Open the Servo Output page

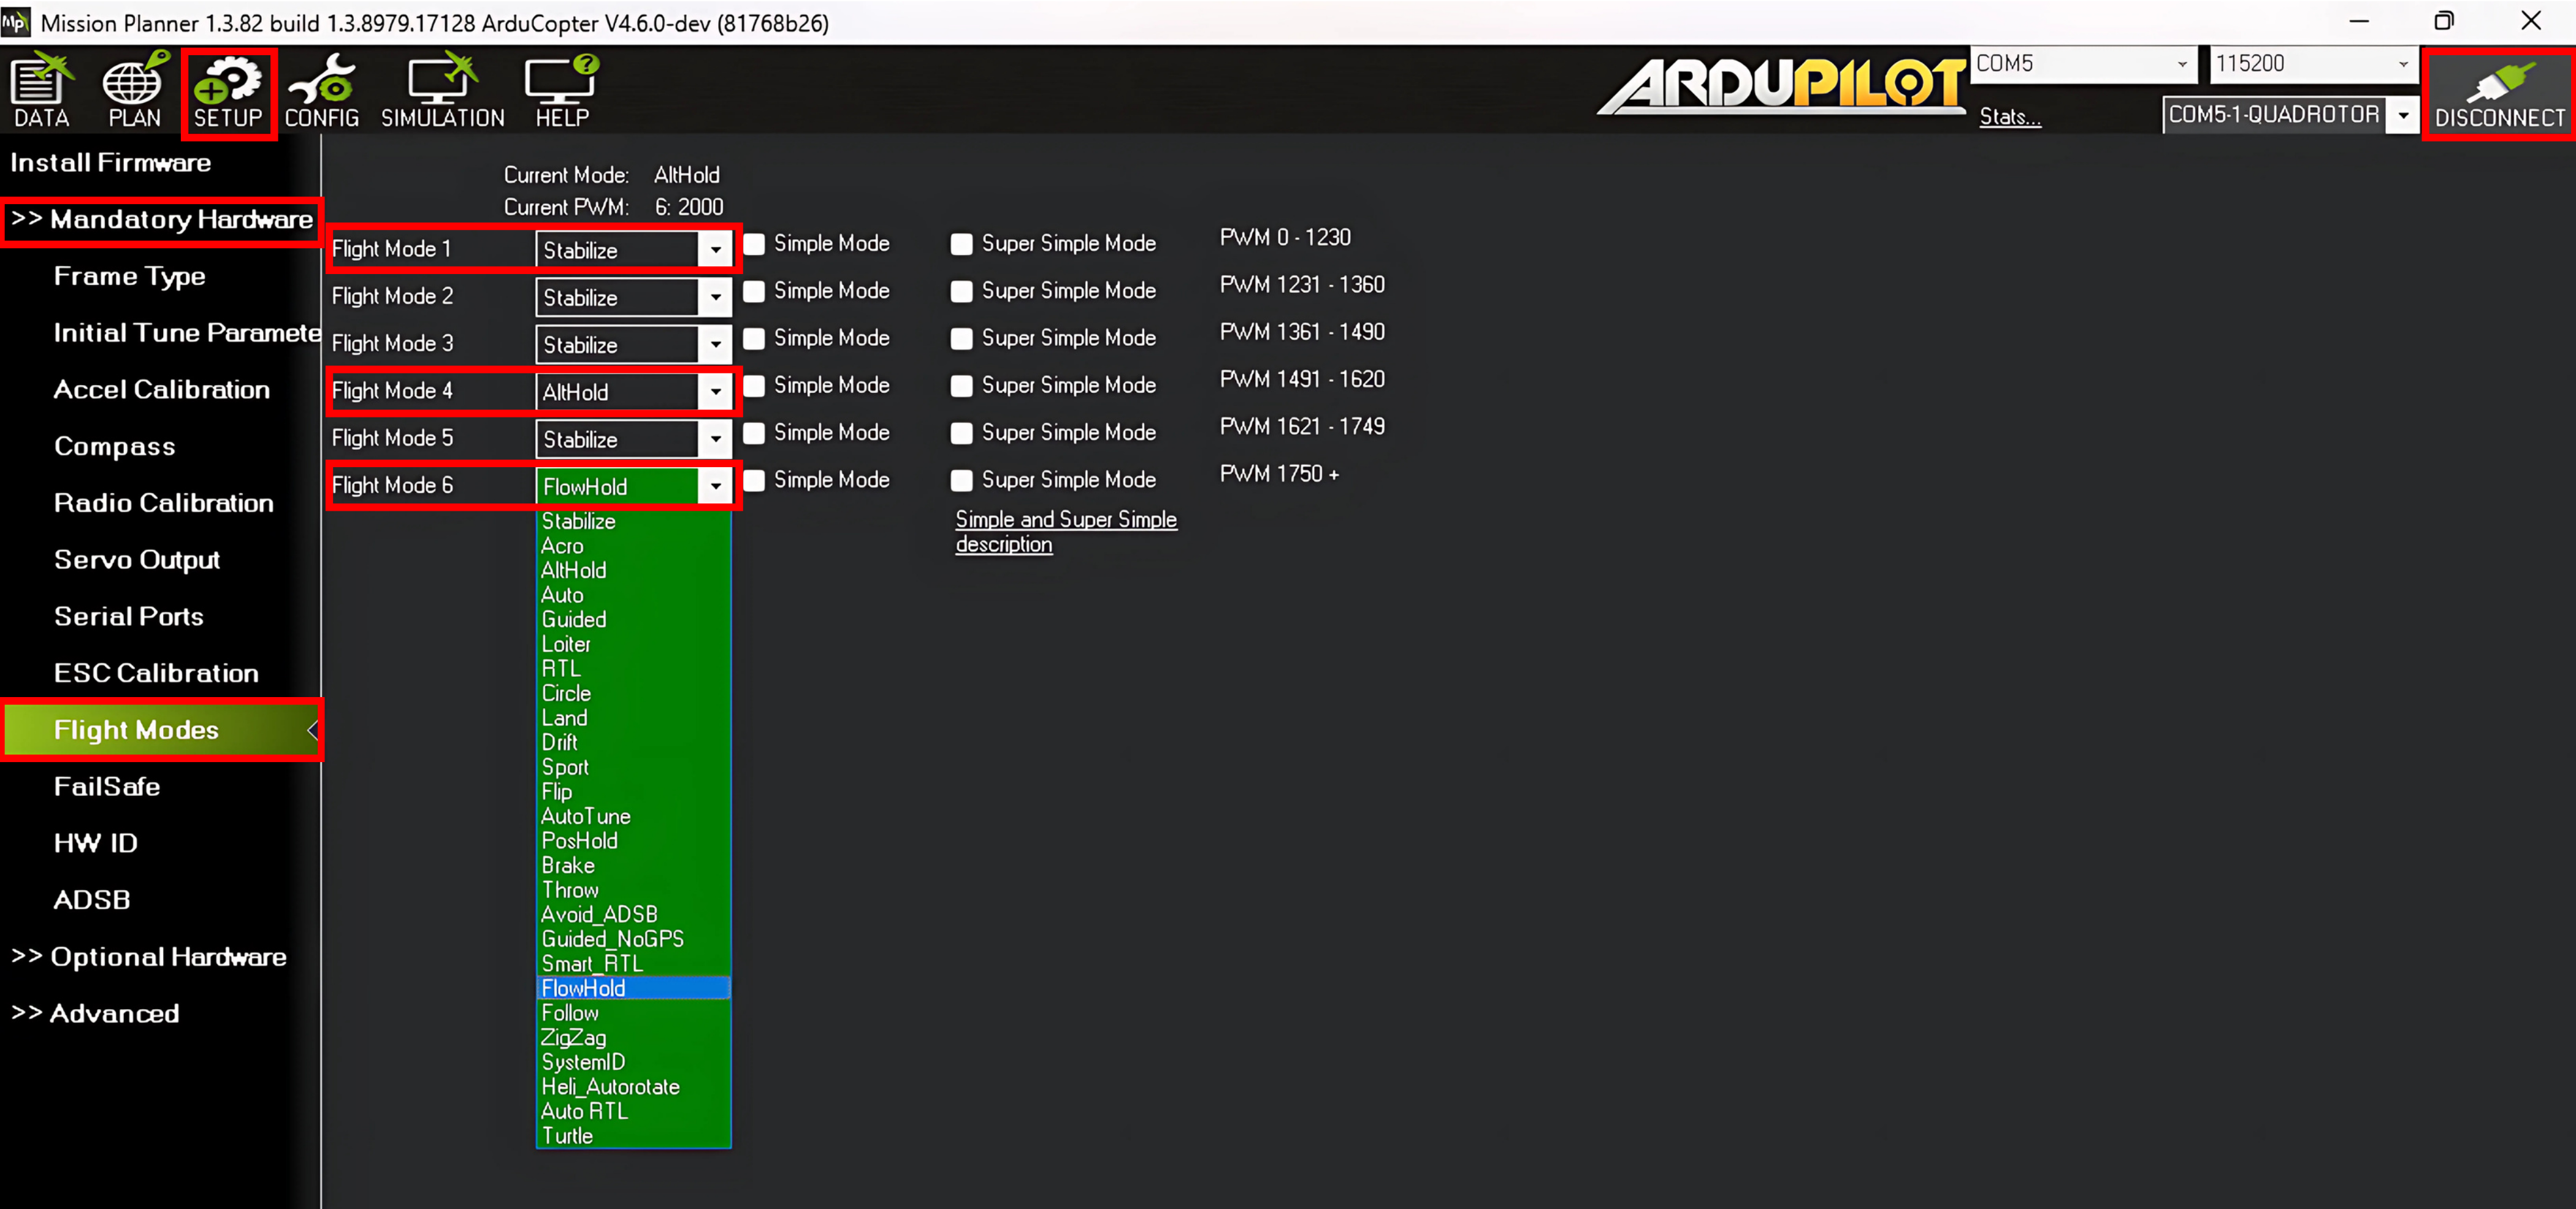[x=137, y=560]
